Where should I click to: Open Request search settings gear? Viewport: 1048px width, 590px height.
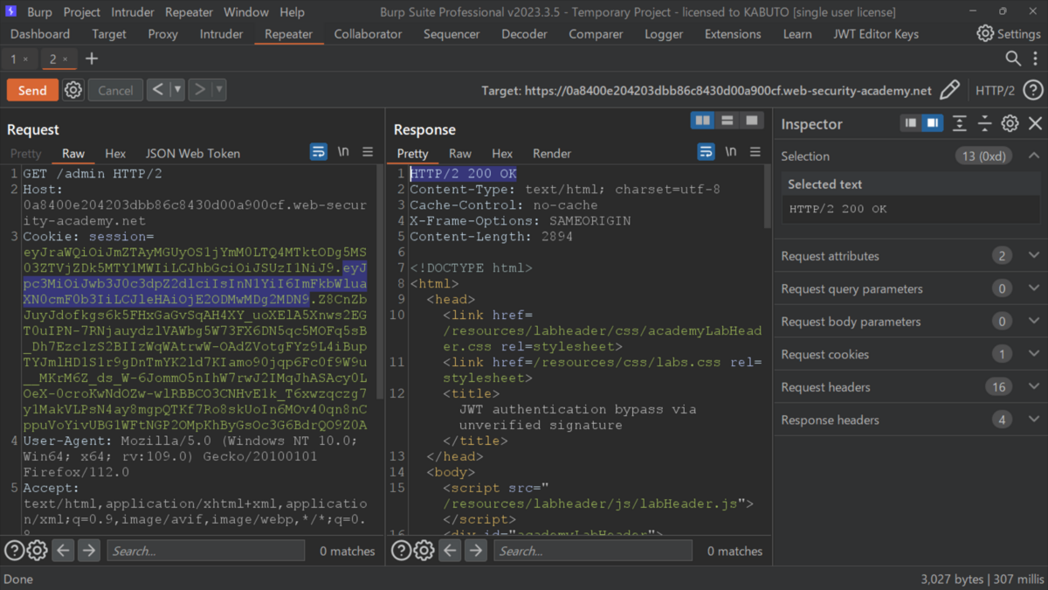coord(37,551)
